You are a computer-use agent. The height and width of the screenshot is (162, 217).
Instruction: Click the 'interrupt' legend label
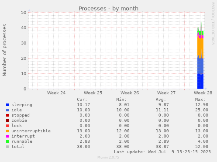pyautogui.click(x=23, y=136)
